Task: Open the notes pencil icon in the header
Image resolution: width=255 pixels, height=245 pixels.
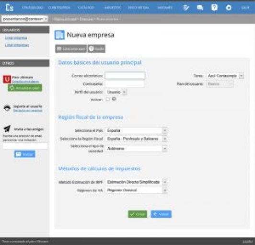Action: [x=186, y=8]
